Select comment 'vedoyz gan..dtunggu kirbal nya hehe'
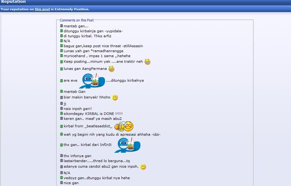Screen dimensions: 291x186 pos(97,178)
